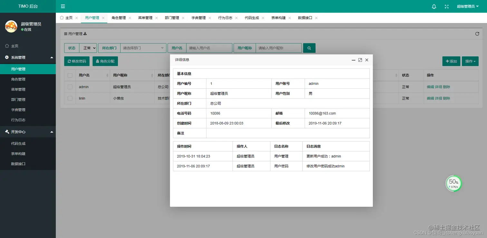Collapse the sidebar with the top menu icon
Image resolution: width=487 pixels, height=238 pixels.
63,6
